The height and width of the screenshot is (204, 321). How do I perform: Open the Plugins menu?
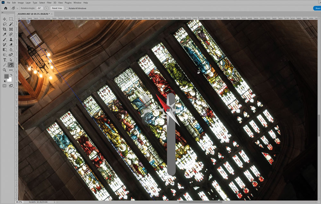pos(68,3)
